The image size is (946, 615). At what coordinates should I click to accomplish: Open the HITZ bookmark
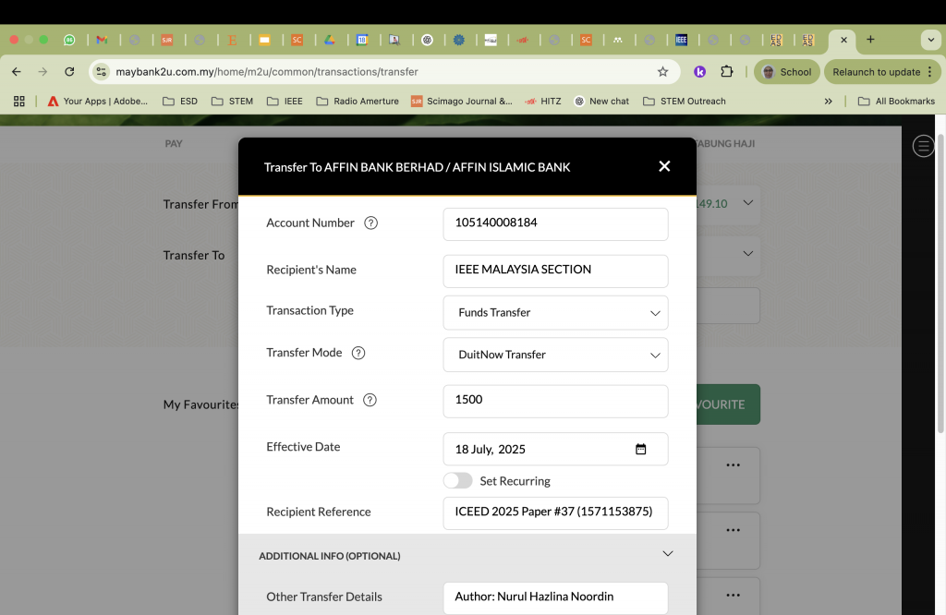coord(543,102)
